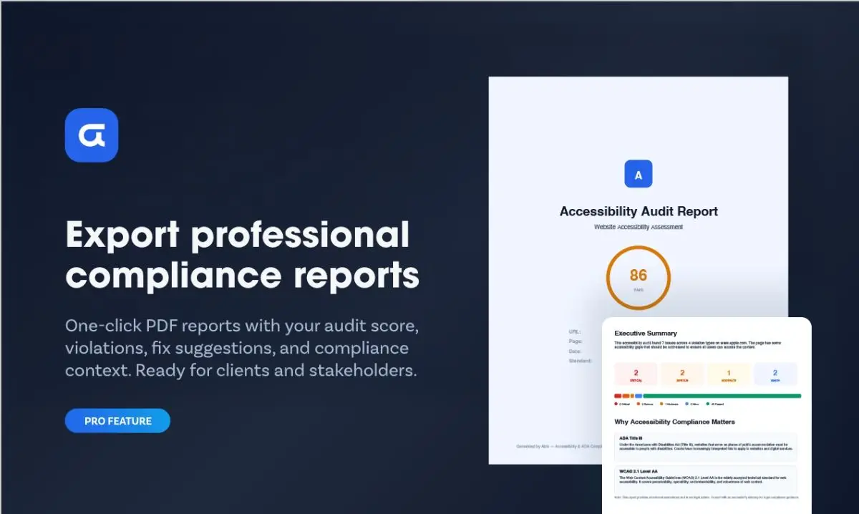Click 'Why Accessibility Compliance Matters' heading

tap(674, 422)
